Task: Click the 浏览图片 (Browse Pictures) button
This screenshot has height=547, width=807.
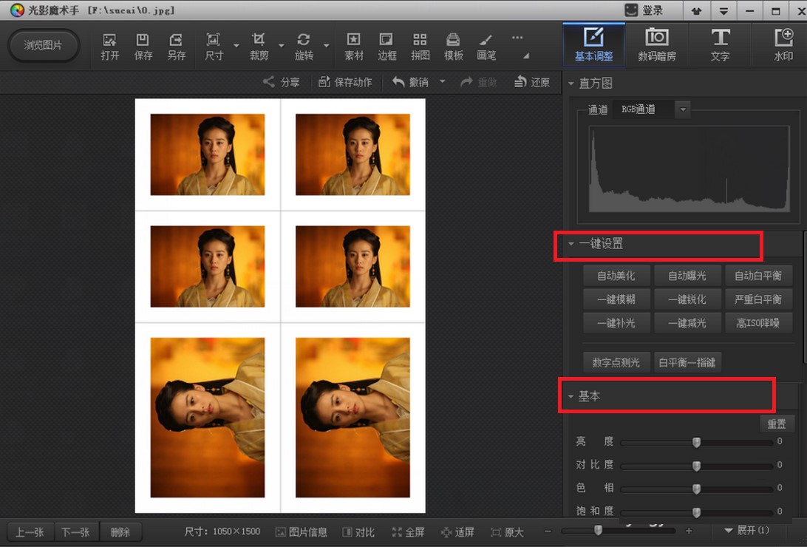Action: point(43,45)
